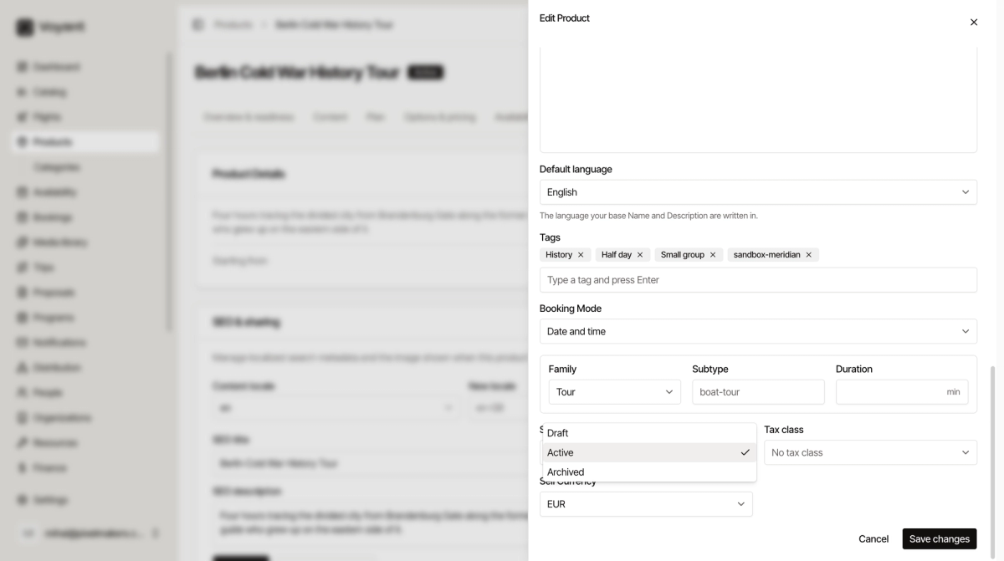Click the tag input field
1004x561 pixels.
[x=758, y=280]
